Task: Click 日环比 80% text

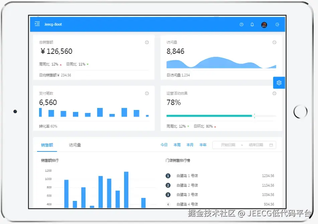Action: (x=205, y=126)
